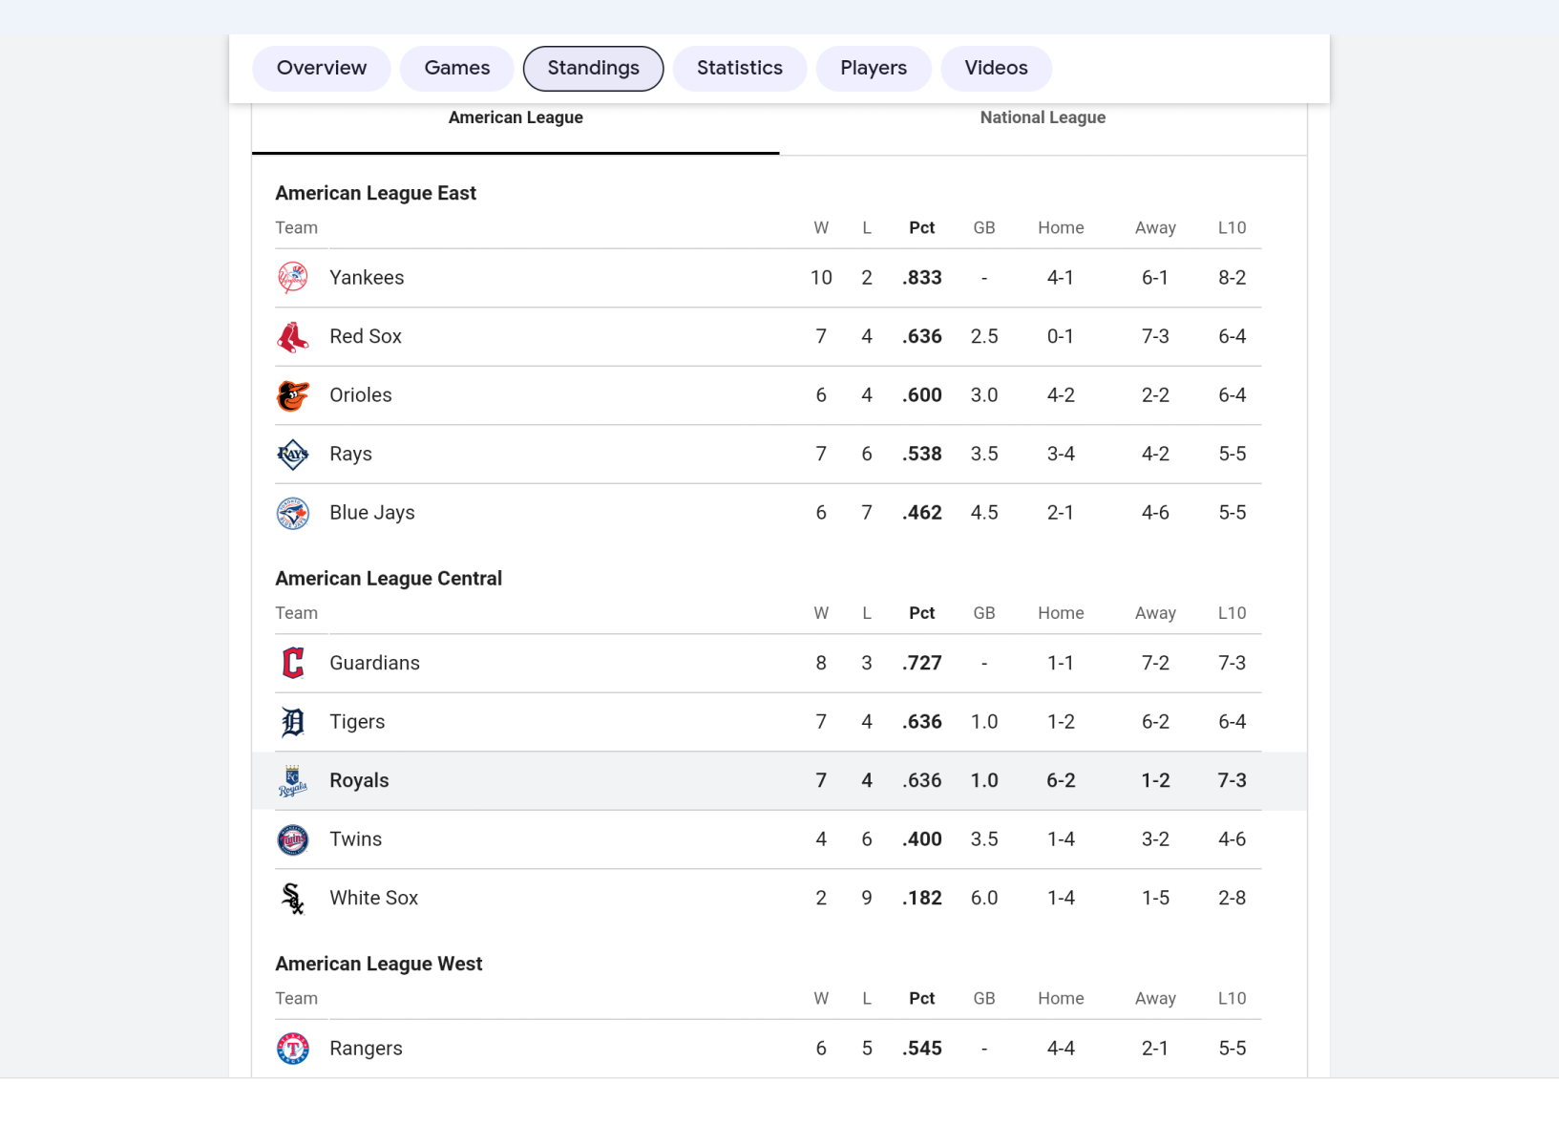Click the Rays team logo
This screenshot has width=1559, height=1146.
[x=293, y=455]
